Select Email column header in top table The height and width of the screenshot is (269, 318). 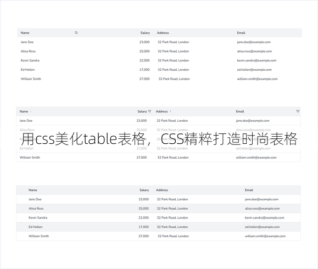241,32
